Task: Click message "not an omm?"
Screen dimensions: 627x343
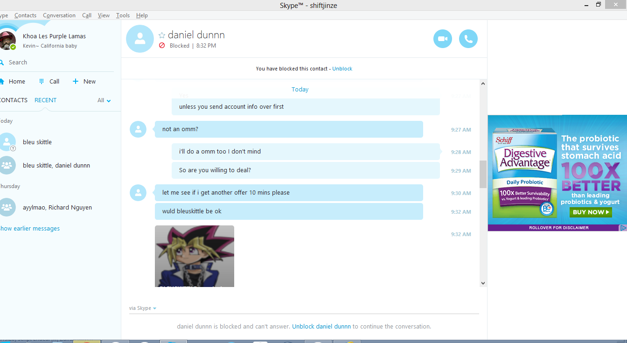Action: [289, 129]
